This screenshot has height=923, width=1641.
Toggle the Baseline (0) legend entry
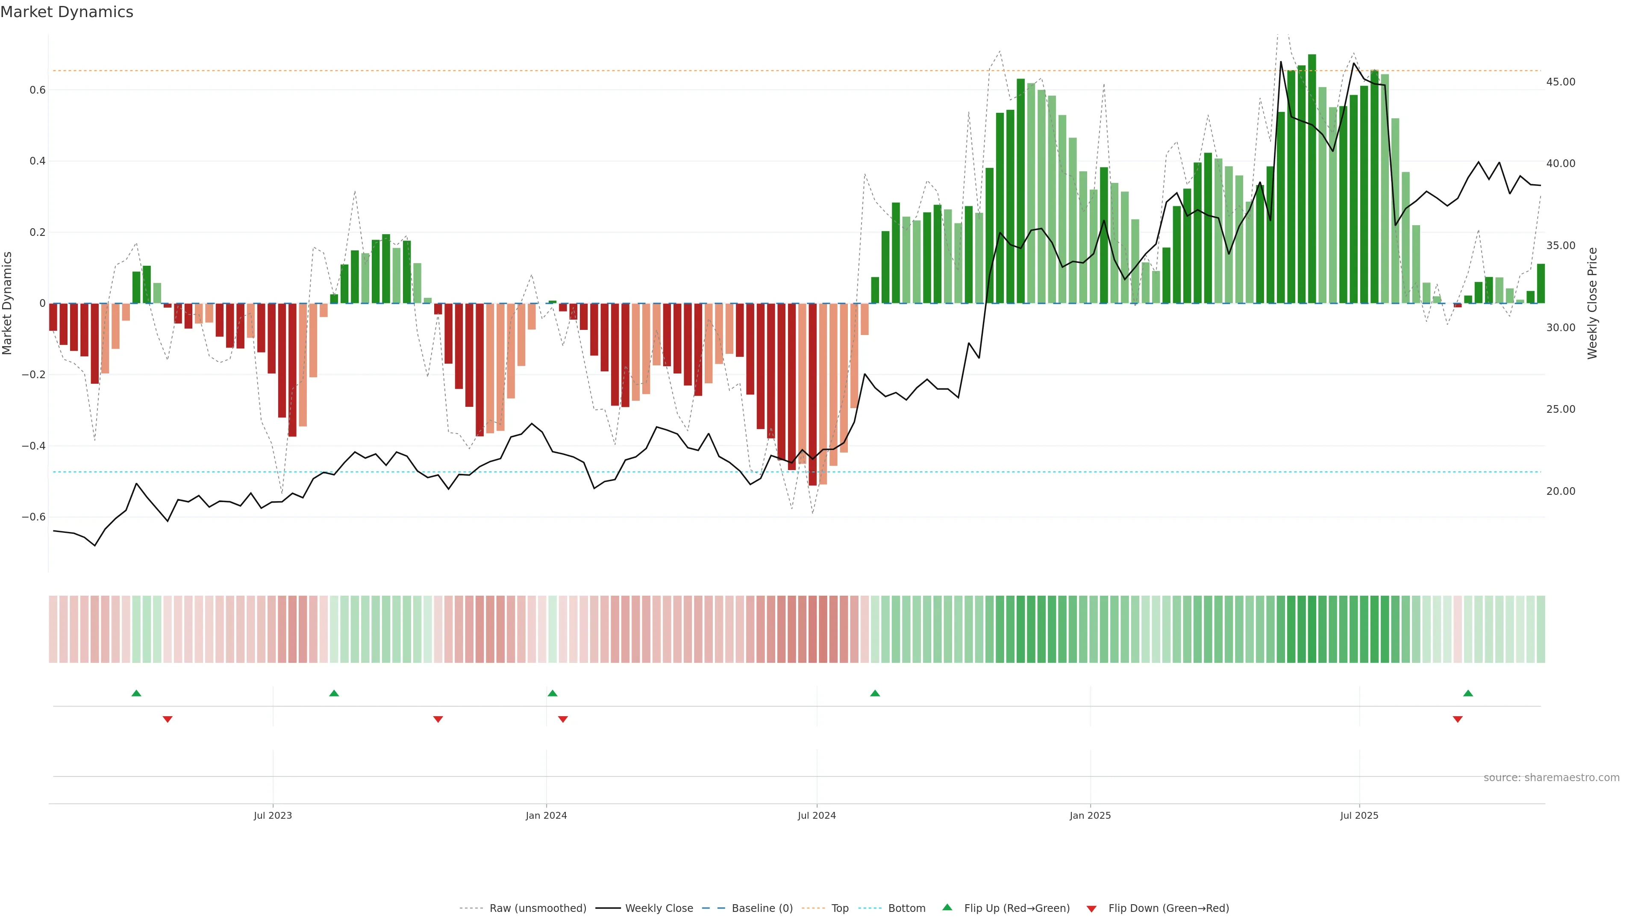pyautogui.click(x=762, y=908)
